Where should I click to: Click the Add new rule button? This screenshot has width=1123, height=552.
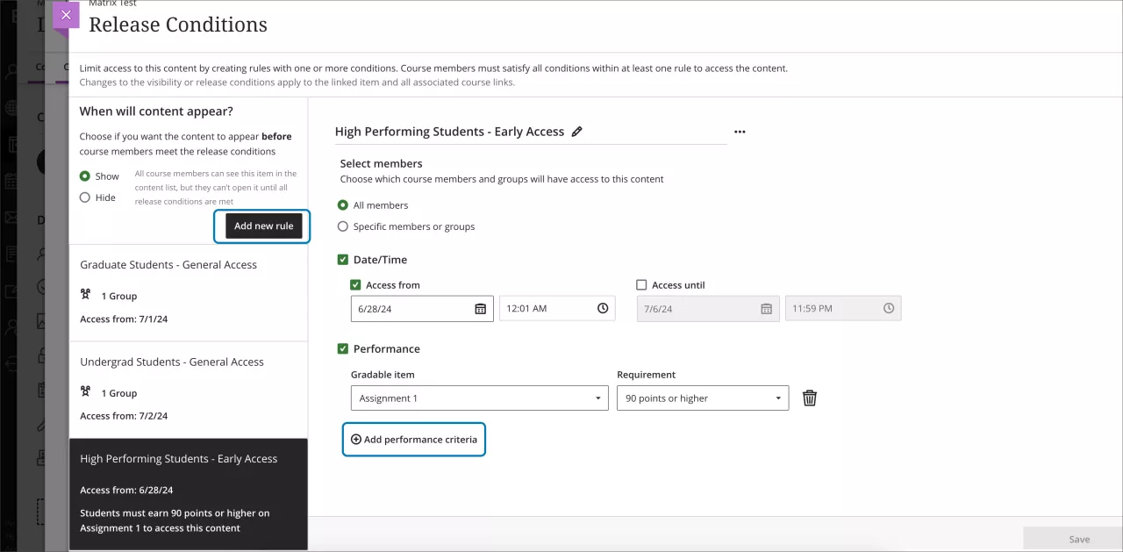coord(262,226)
